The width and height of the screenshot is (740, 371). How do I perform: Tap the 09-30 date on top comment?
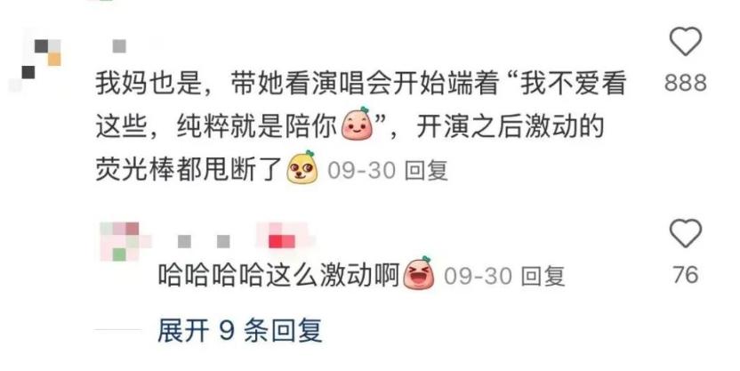tap(361, 171)
